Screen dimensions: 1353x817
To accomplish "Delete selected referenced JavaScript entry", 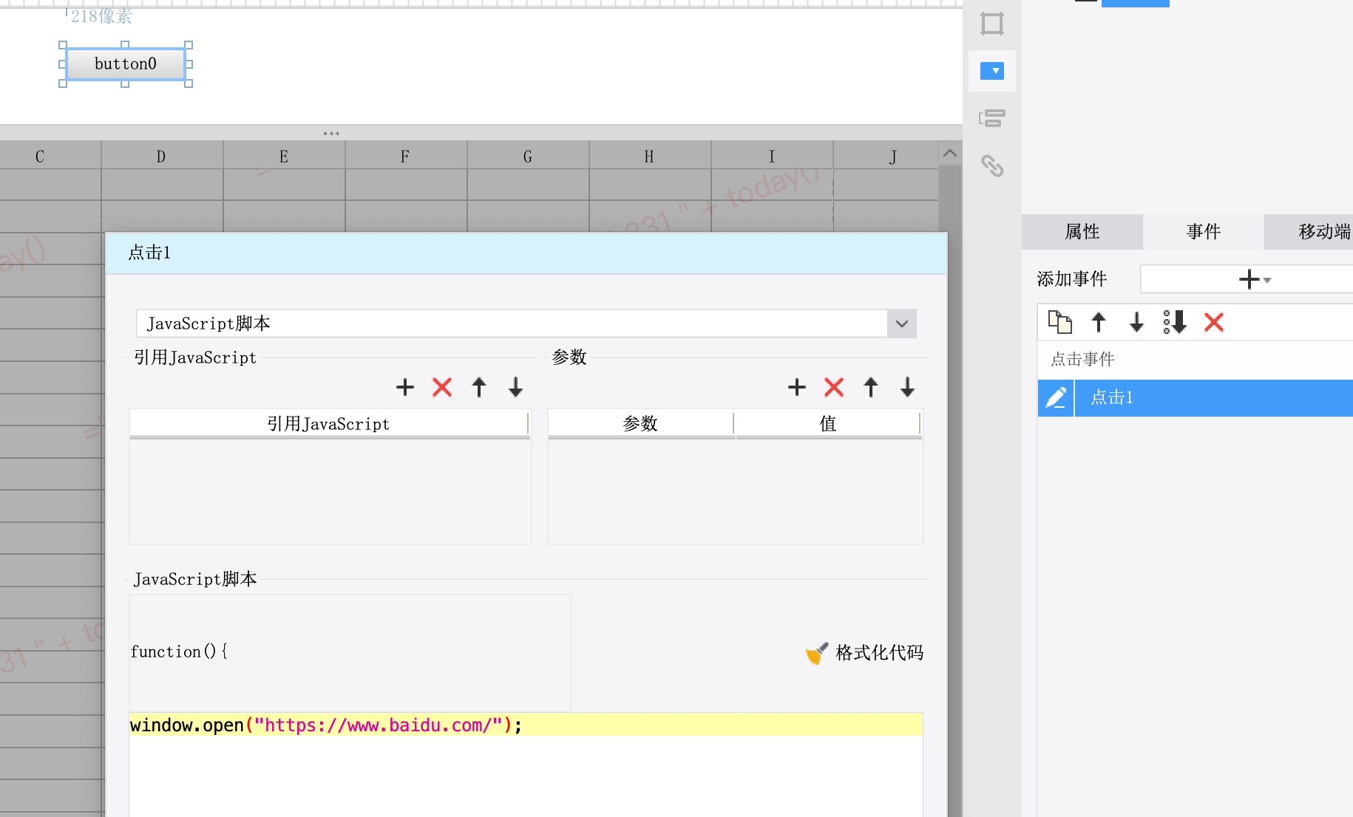I will coord(442,387).
